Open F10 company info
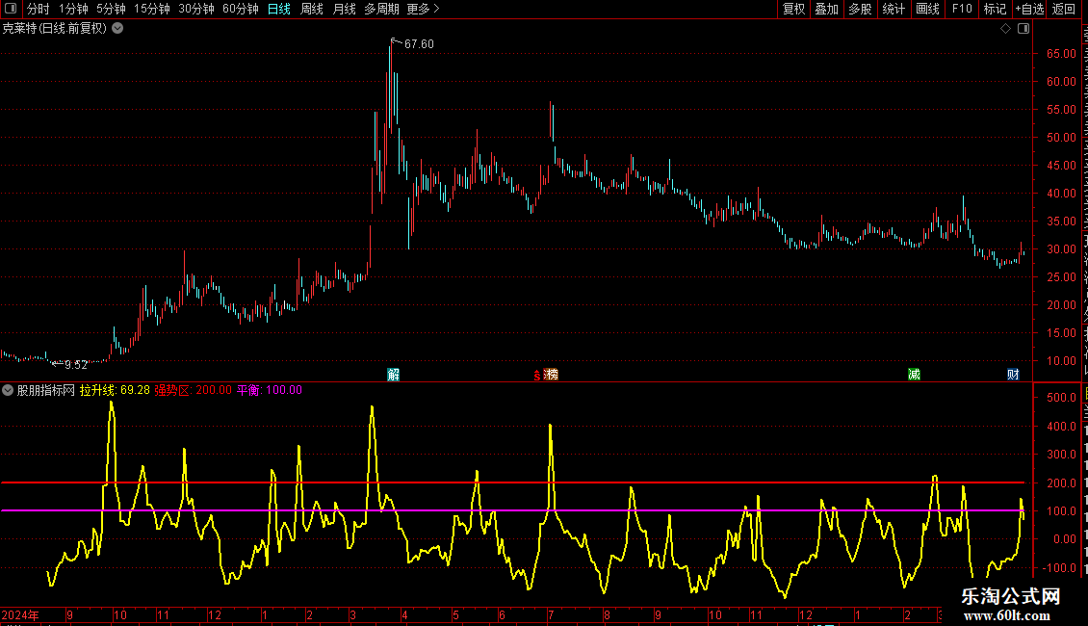The image size is (1088, 626). point(962,9)
